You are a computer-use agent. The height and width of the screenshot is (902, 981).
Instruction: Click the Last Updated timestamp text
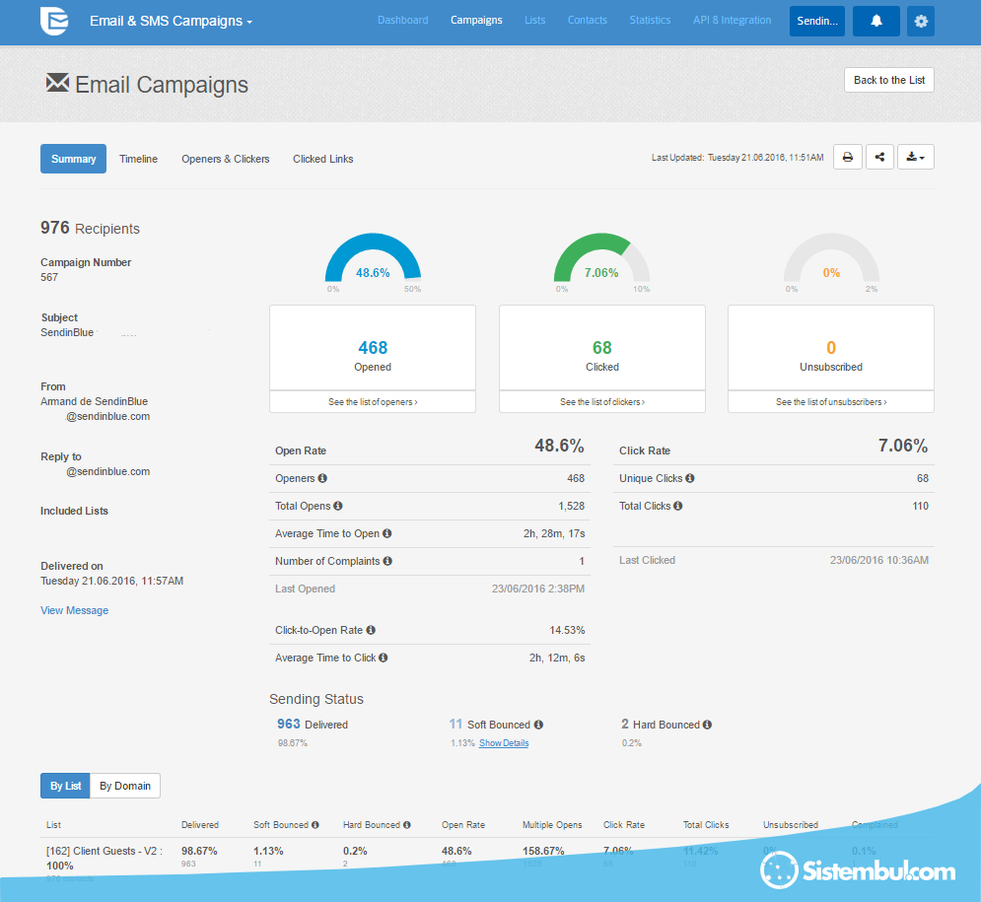click(x=737, y=158)
